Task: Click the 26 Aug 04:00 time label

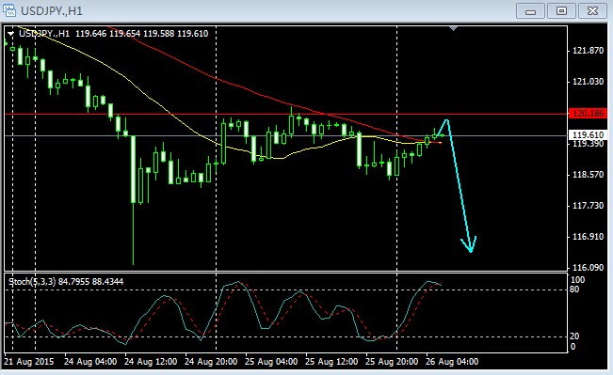Action: (x=452, y=361)
